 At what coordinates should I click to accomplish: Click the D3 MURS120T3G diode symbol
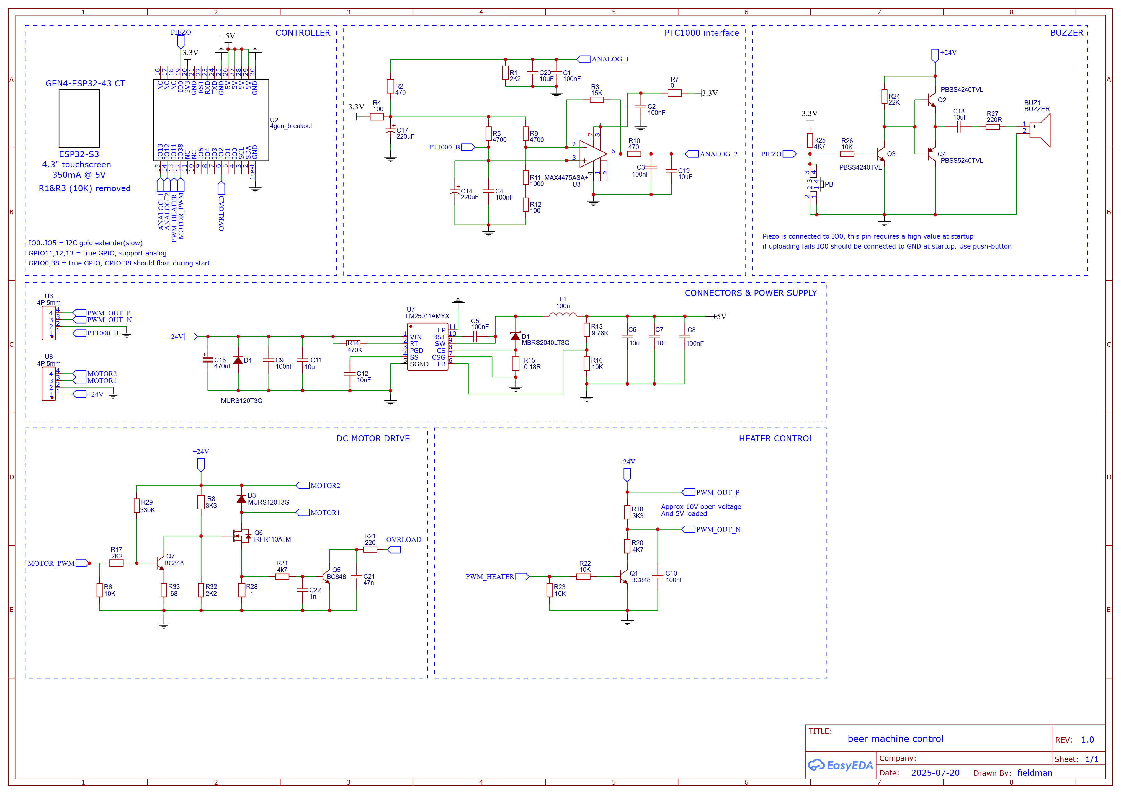241,499
